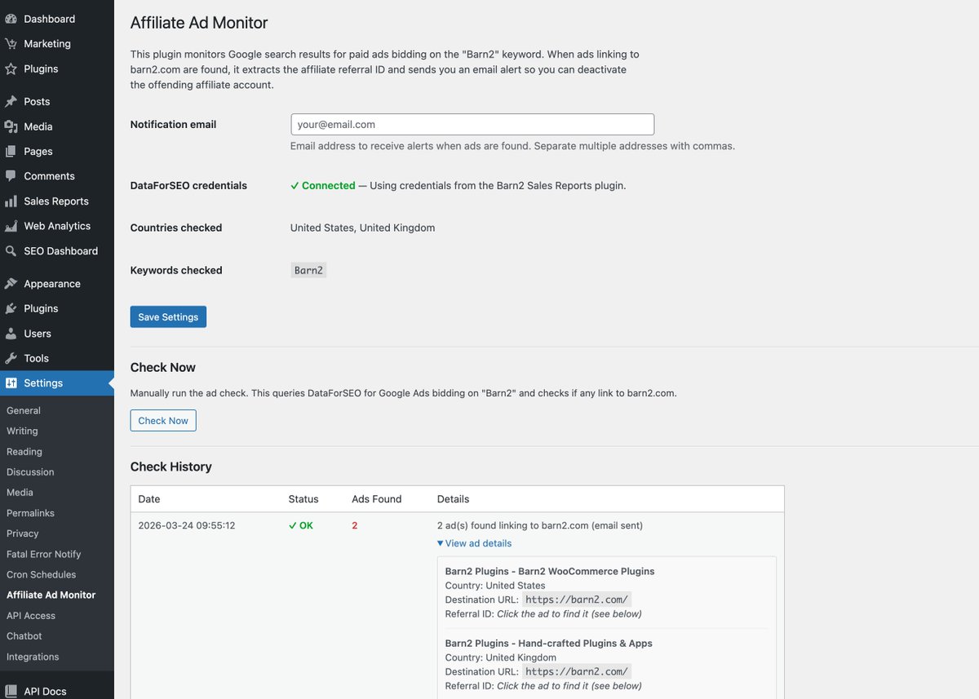This screenshot has width=979, height=699.
Task: Click the Posts pushpin icon
Action: tap(11, 101)
